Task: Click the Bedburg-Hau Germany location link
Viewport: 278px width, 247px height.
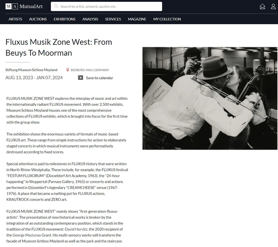Action: click(90, 70)
